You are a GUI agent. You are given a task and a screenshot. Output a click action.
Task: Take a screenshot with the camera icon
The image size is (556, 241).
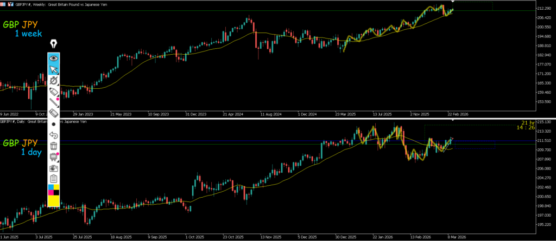tap(54, 168)
